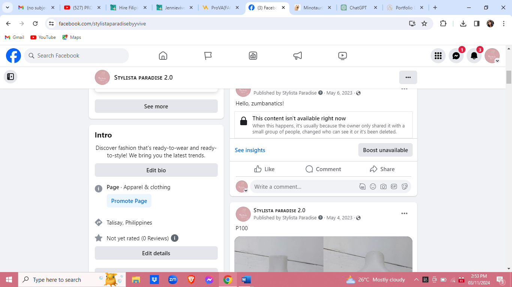Bookmark this page with the star icon

point(424,24)
